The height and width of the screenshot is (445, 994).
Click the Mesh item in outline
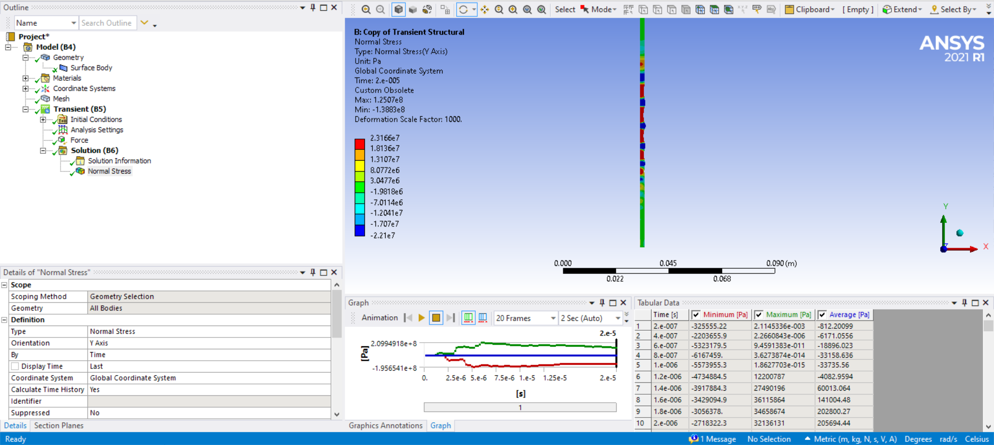61,99
